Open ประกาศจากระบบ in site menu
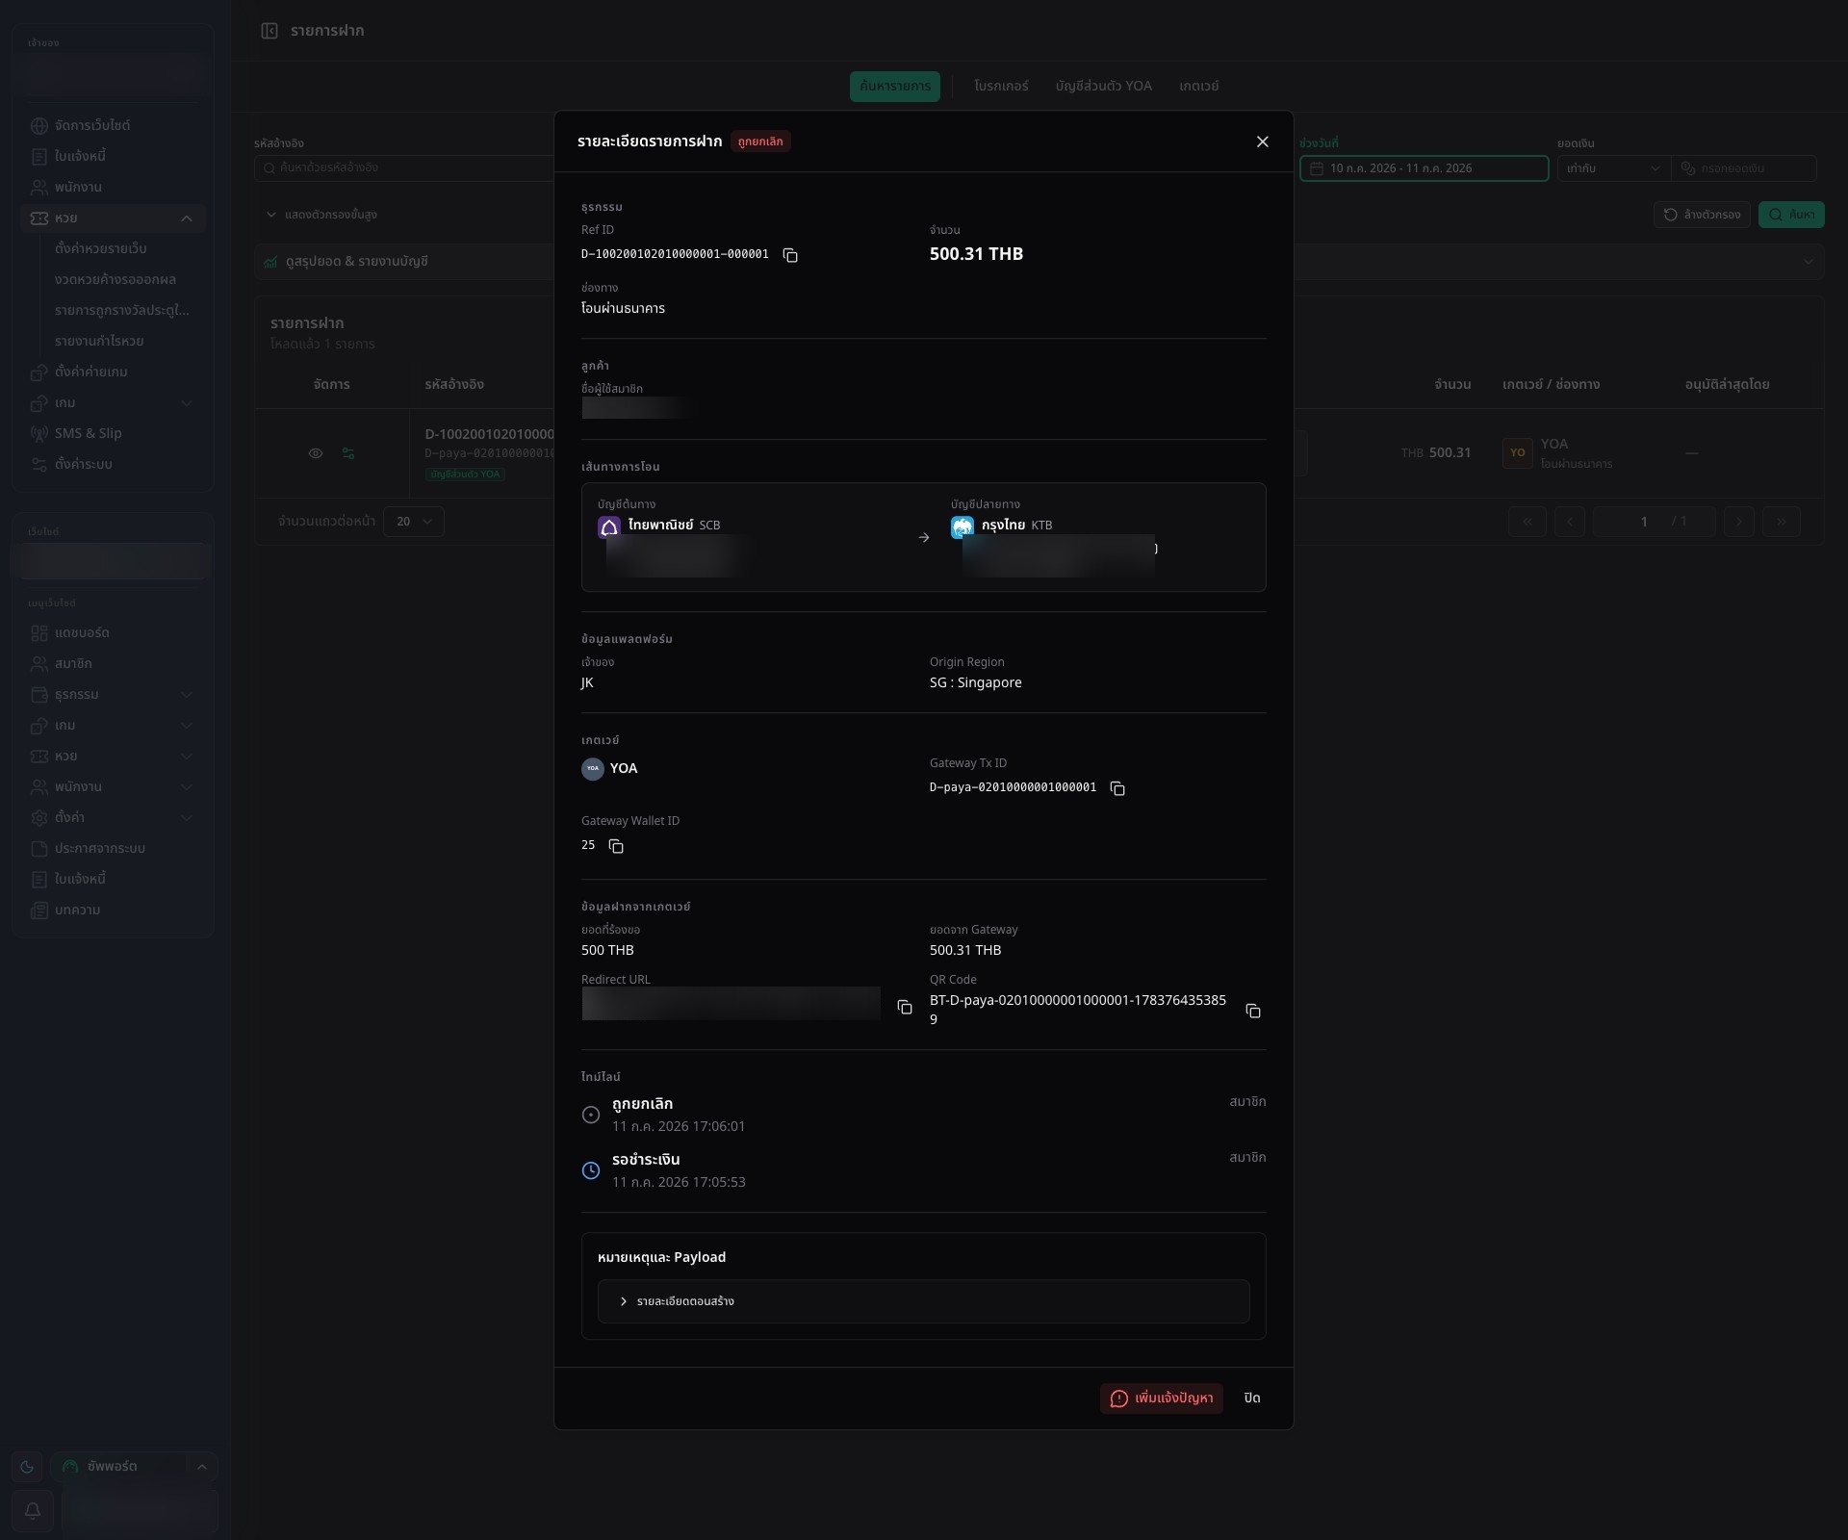 click(x=113, y=848)
